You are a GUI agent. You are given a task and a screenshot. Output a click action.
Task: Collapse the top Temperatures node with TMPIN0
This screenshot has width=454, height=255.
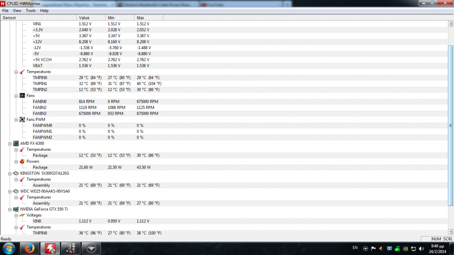pos(16,72)
